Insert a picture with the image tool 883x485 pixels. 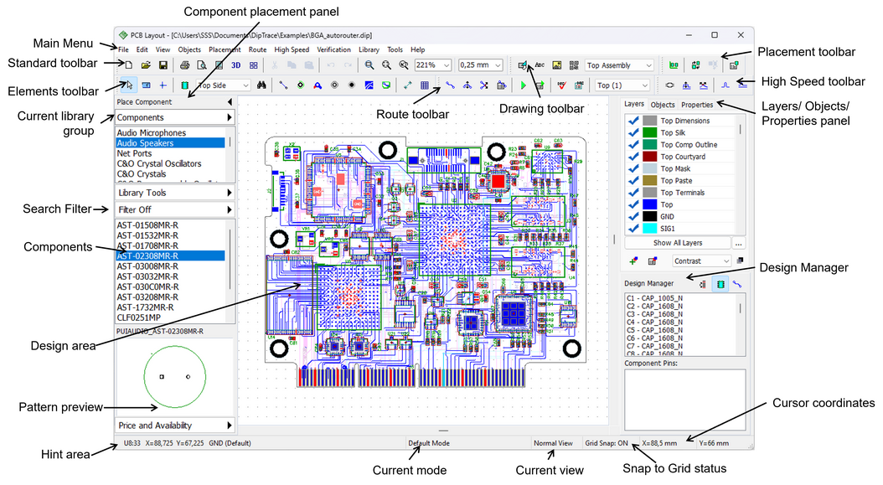pos(556,65)
